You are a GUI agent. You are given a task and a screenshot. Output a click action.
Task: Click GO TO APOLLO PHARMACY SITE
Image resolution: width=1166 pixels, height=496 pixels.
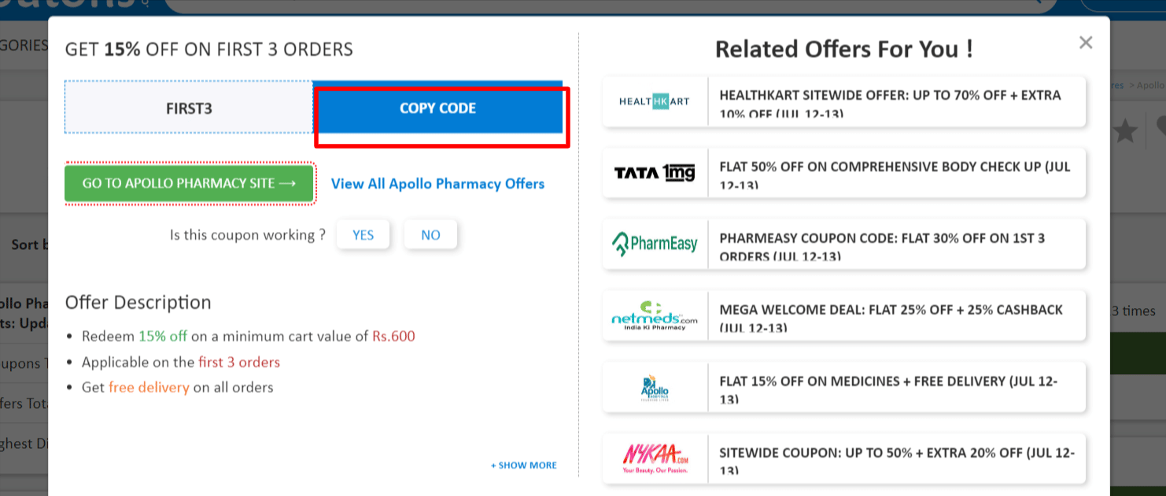189,183
